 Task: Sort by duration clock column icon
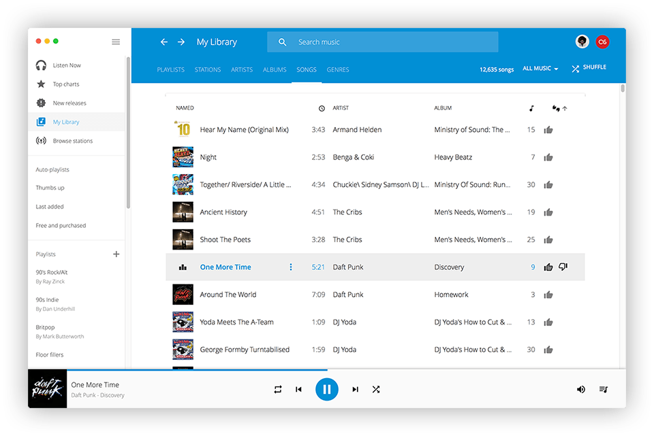click(x=322, y=108)
